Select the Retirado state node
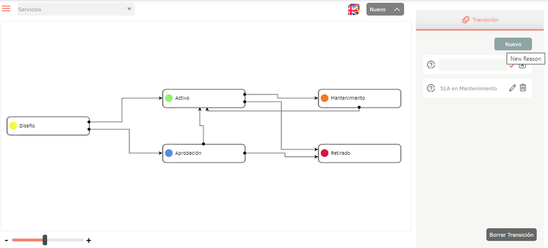 (x=359, y=153)
